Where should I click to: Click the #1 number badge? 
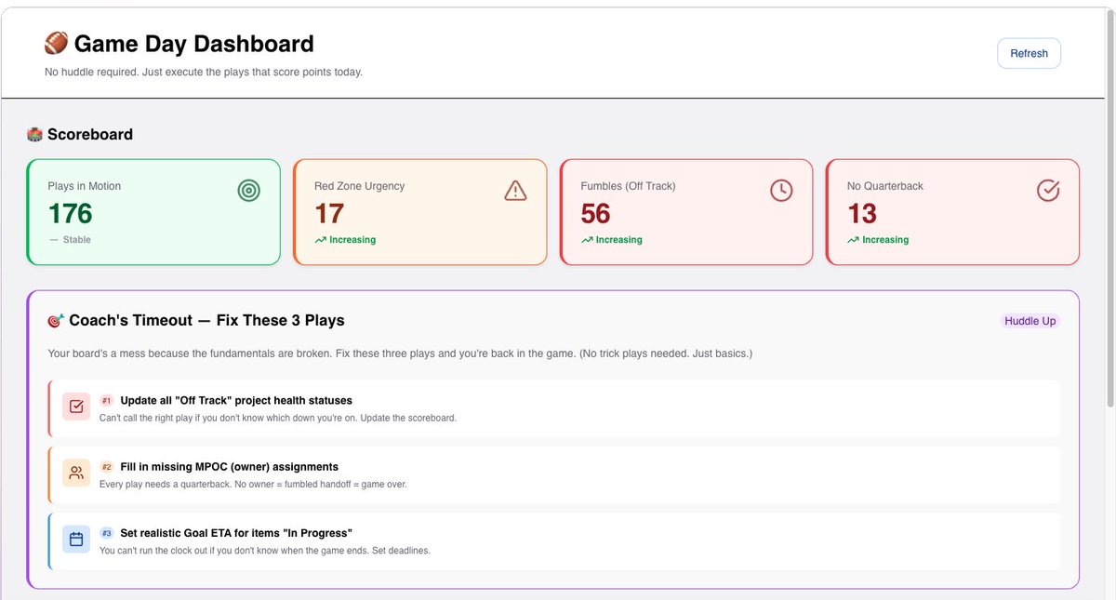click(106, 401)
